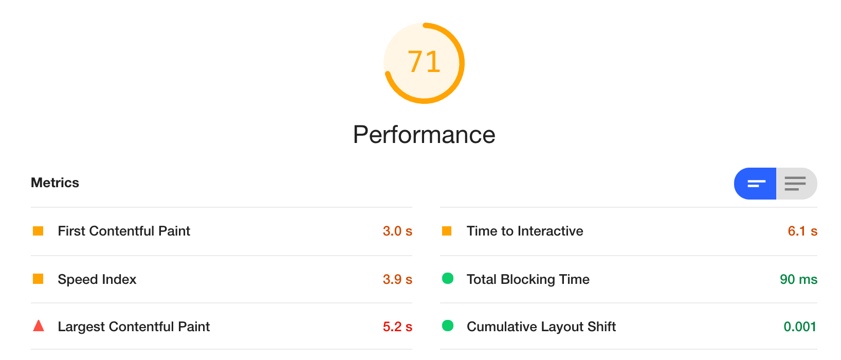Click the orange square beside First Contentful Paint
841x360 pixels.
38,231
